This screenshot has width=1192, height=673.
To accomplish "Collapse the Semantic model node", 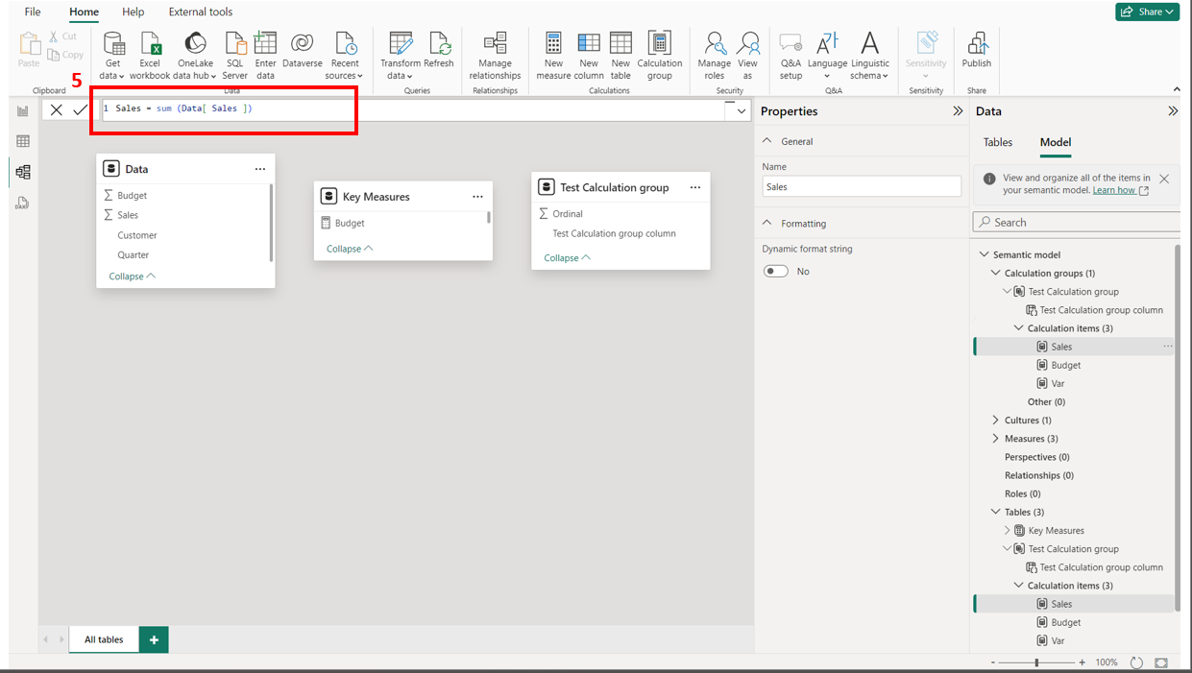I will click(x=984, y=254).
